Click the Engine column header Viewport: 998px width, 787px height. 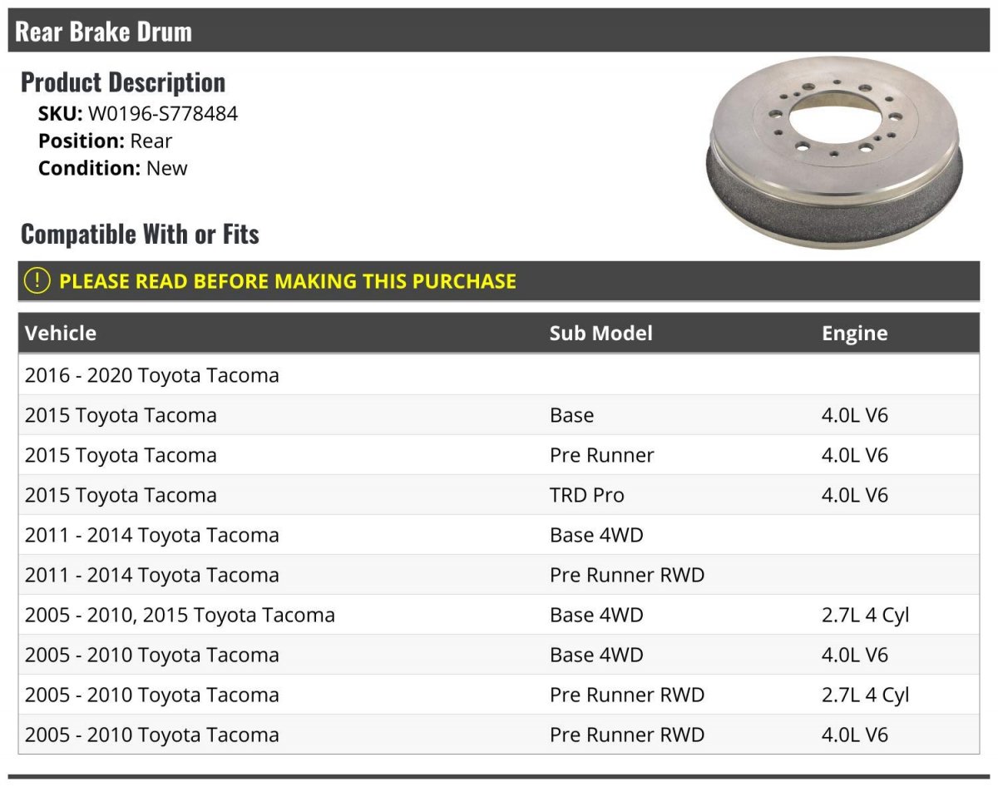click(855, 334)
